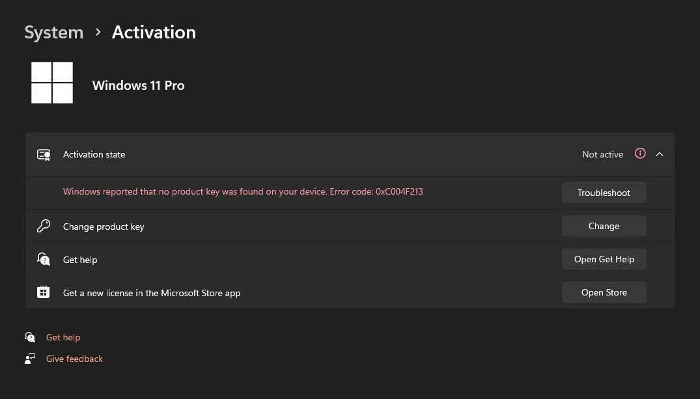This screenshot has width=700, height=399.
Task: Open Store button
Action: coord(604,292)
